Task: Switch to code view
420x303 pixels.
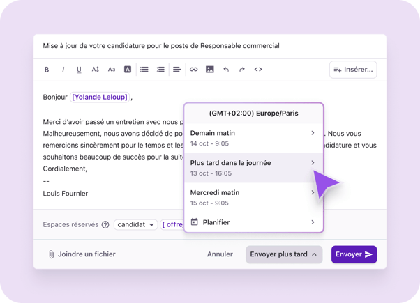Action: point(258,70)
